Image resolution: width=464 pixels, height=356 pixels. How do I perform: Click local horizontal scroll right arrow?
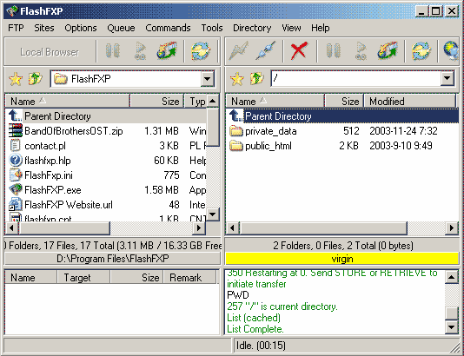click(199, 228)
